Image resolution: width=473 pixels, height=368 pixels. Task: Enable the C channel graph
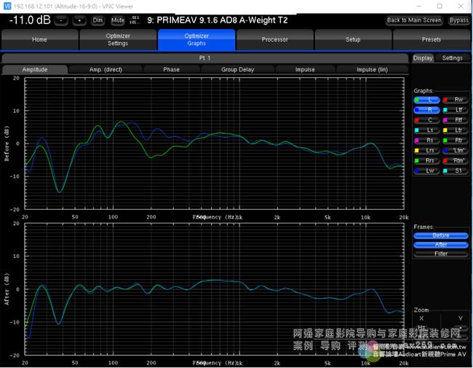pyautogui.click(x=426, y=120)
